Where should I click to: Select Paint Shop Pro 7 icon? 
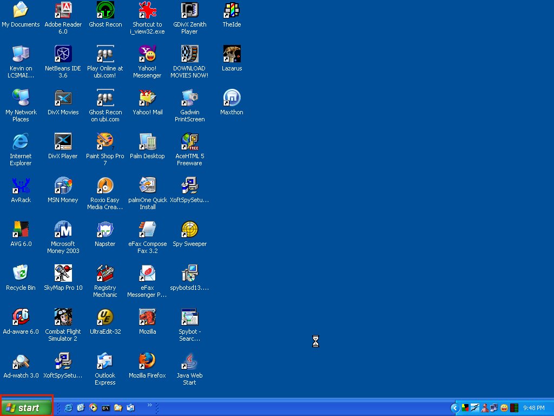105,141
